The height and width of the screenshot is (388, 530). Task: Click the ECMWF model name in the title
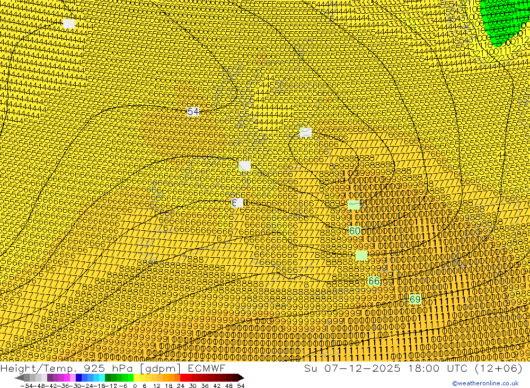point(206,368)
